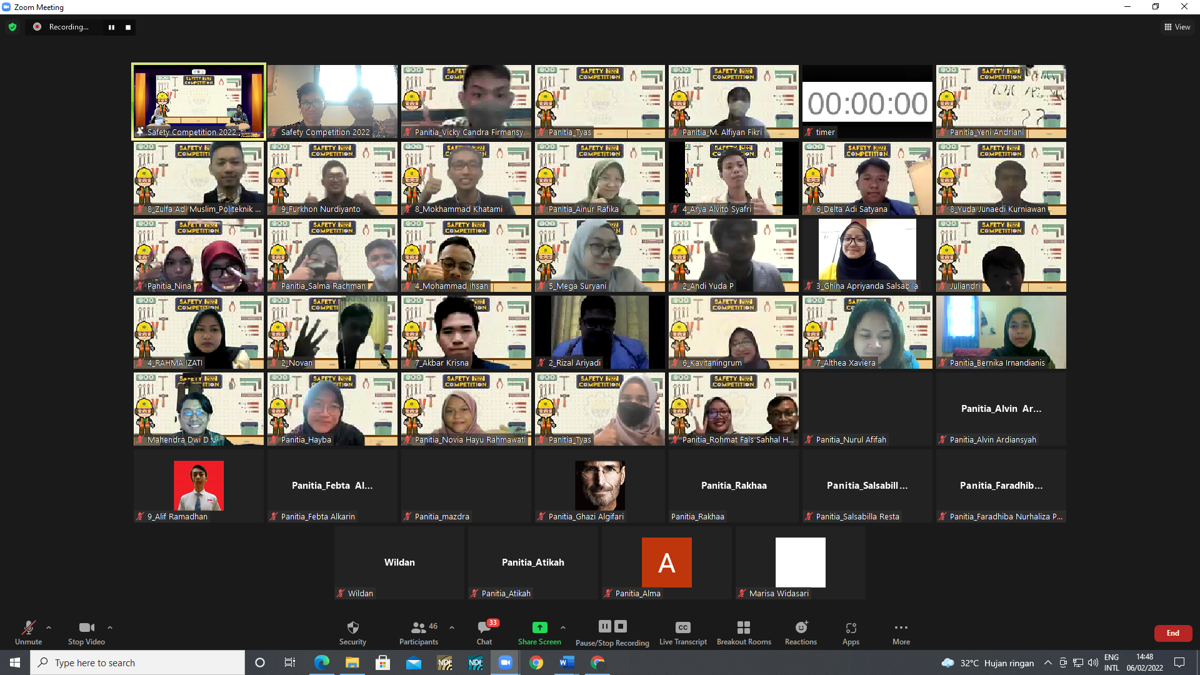Screen dimensions: 1200x675
Task: Select 8_Mokhammad Khatami's video tile
Action: click(466, 178)
